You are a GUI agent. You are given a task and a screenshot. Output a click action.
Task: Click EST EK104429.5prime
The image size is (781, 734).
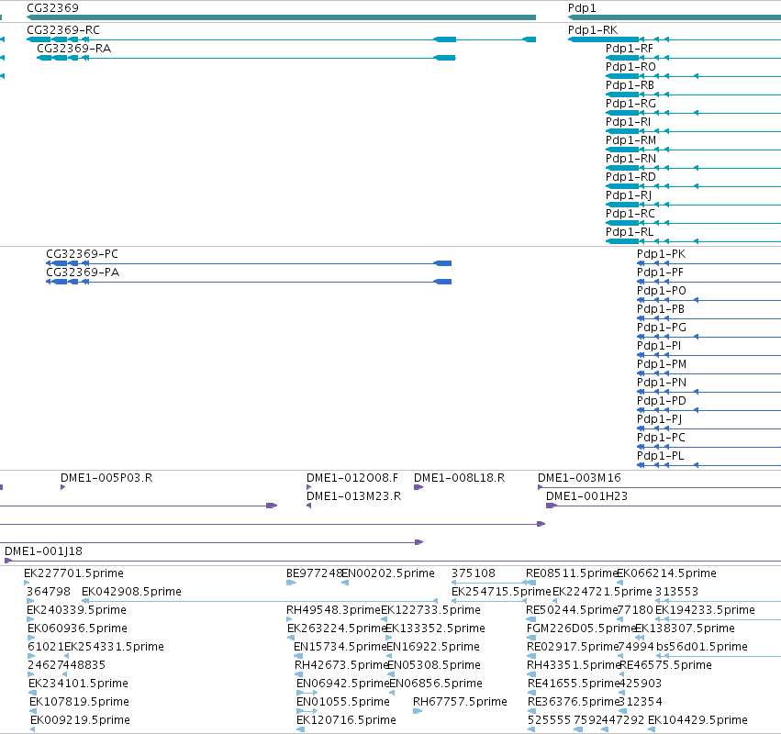[x=697, y=720]
